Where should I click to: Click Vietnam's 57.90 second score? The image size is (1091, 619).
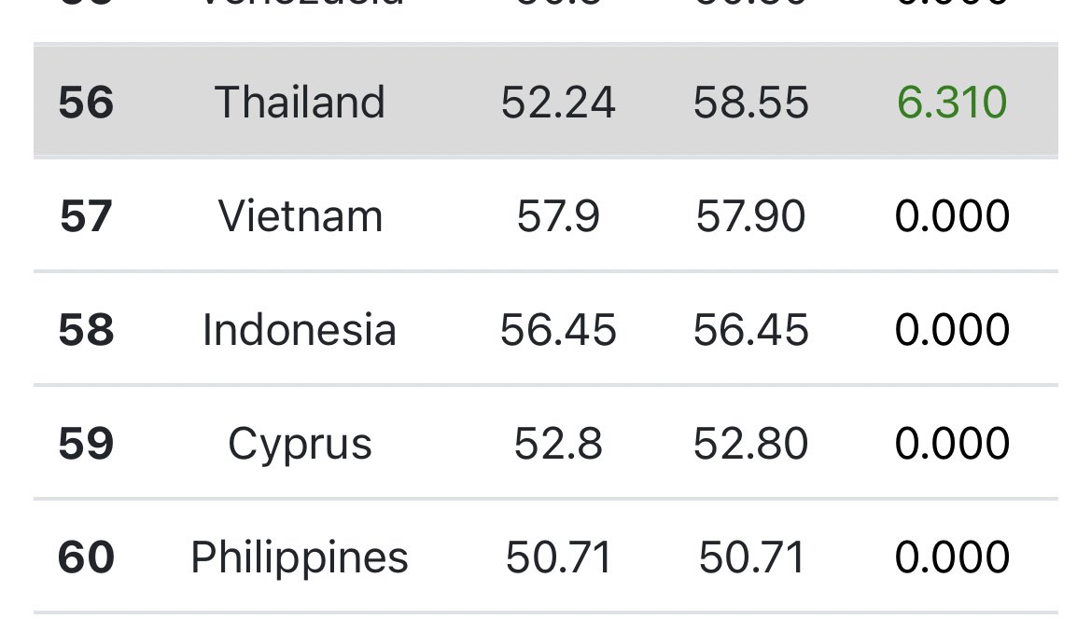coord(750,216)
